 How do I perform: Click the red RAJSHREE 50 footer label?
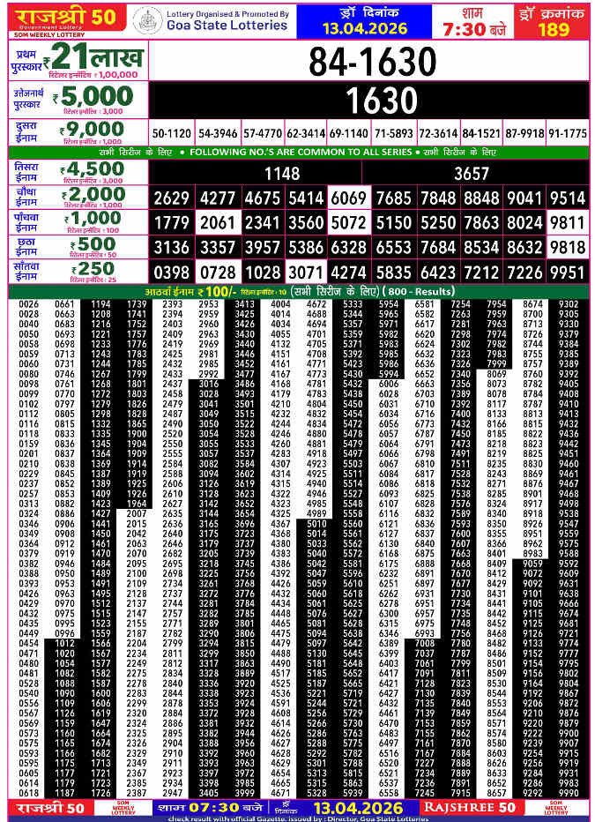point(469,807)
